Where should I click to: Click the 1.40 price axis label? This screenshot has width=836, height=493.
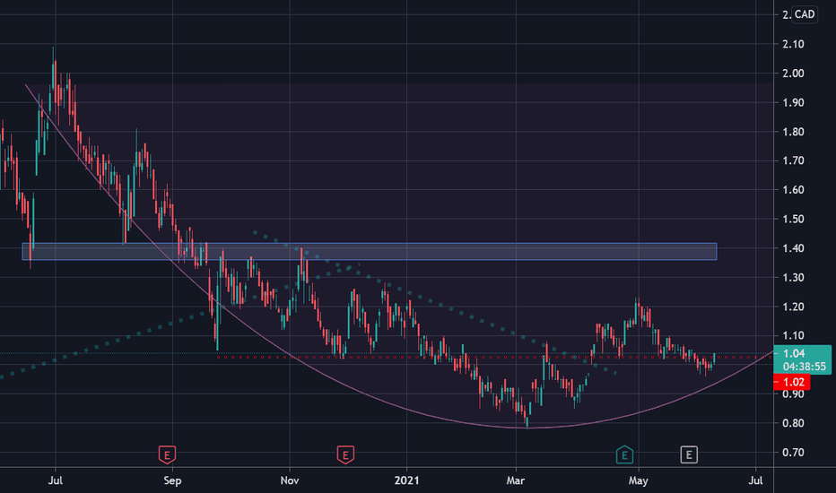(793, 248)
